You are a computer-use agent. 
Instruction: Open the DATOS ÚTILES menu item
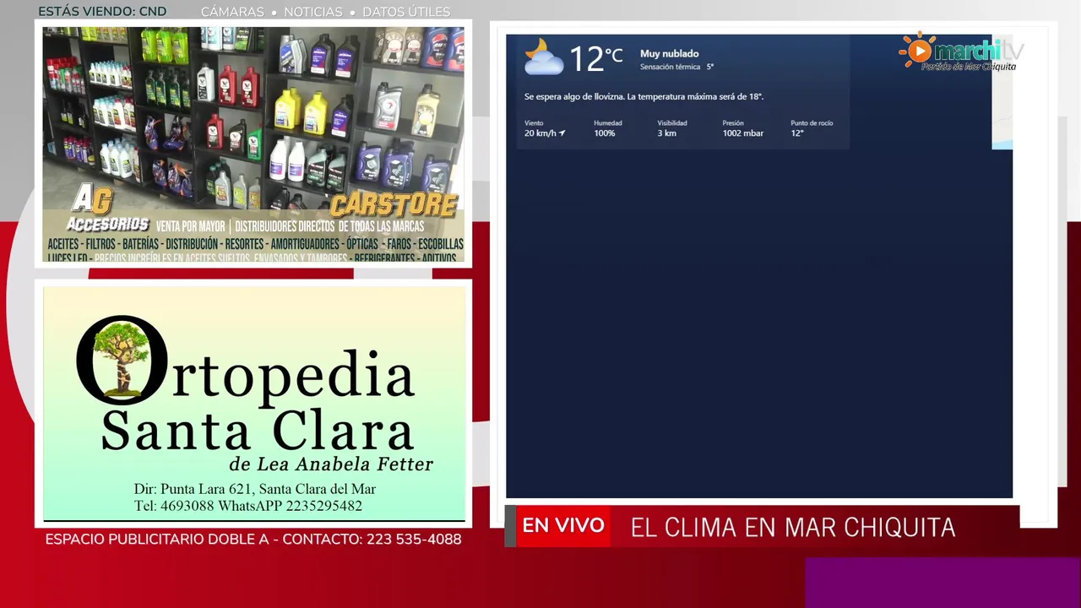point(406,12)
